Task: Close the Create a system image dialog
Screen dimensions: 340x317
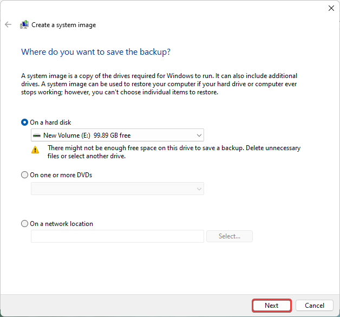Action: [331, 8]
